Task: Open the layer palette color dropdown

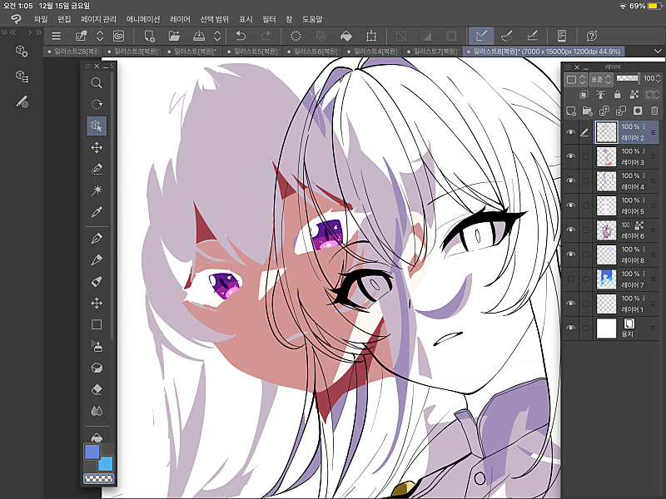Action: (x=574, y=80)
